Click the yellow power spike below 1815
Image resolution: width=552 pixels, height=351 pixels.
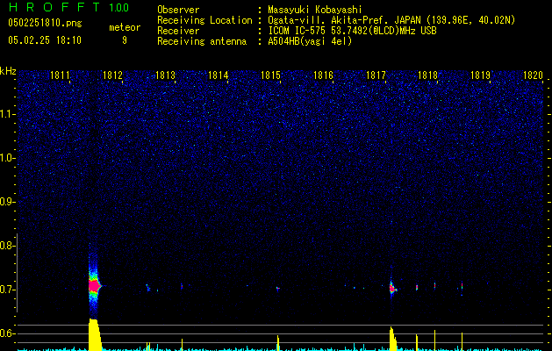coord(278,343)
